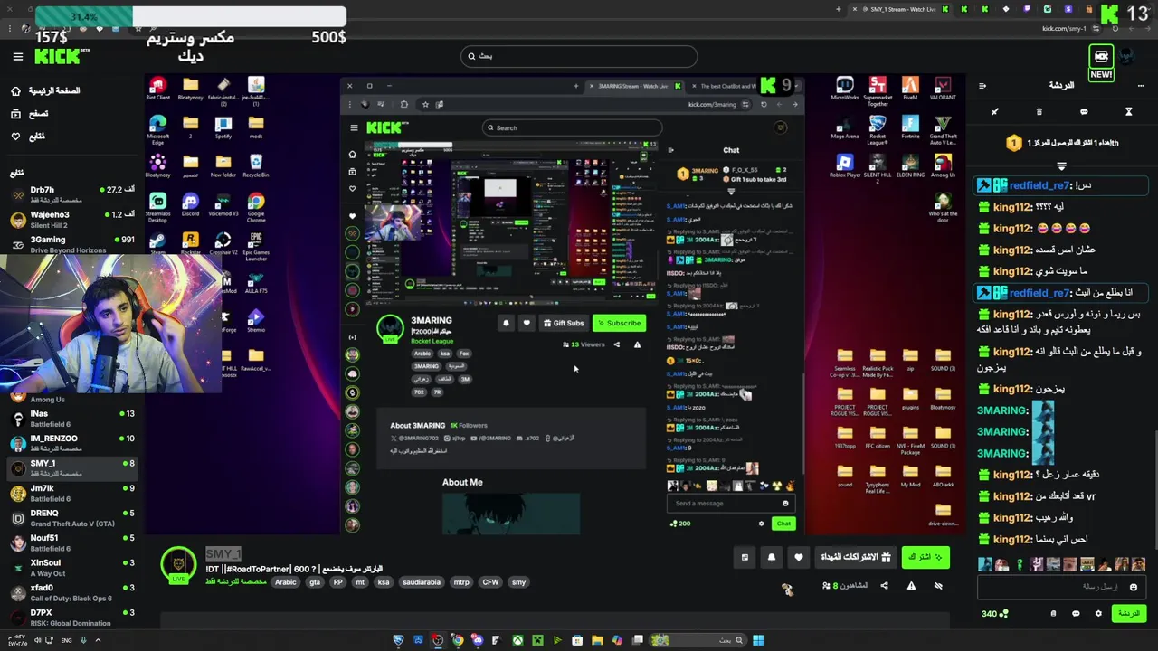Open the VALORANT desktop shortcut
Viewport: 1158px width, 651px height.
tap(943, 89)
